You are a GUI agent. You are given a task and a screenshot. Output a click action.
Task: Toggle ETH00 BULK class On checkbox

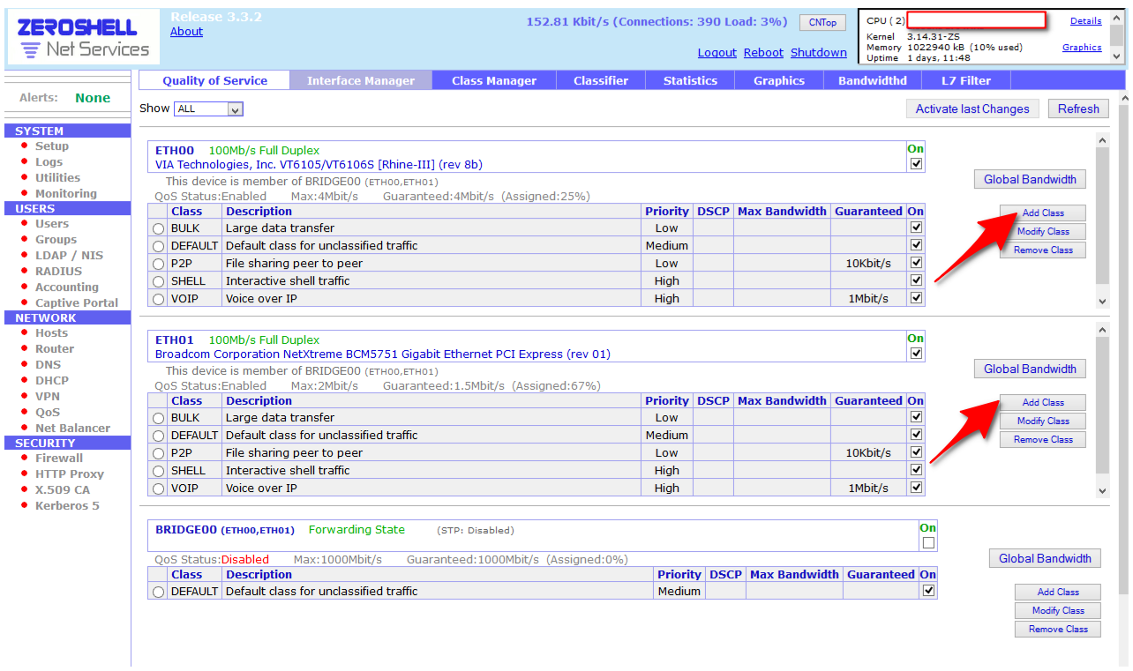tap(916, 227)
